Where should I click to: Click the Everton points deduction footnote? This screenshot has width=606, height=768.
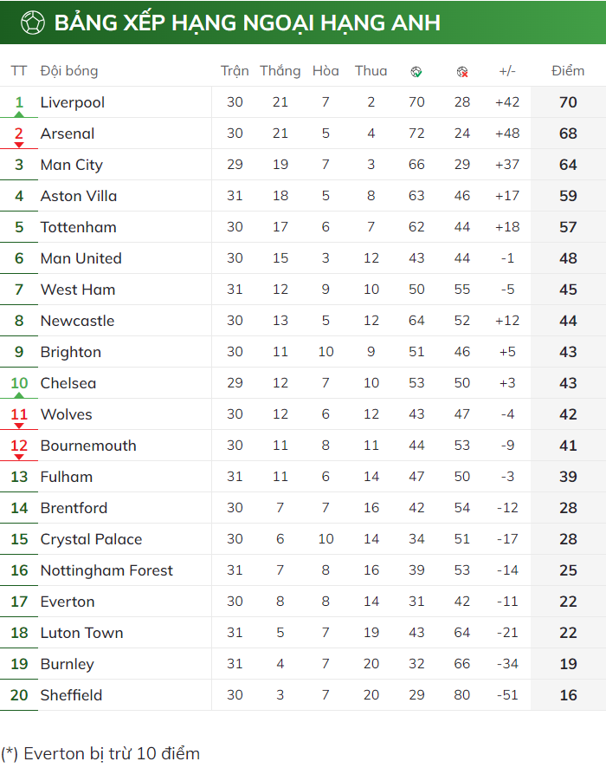click(100, 753)
